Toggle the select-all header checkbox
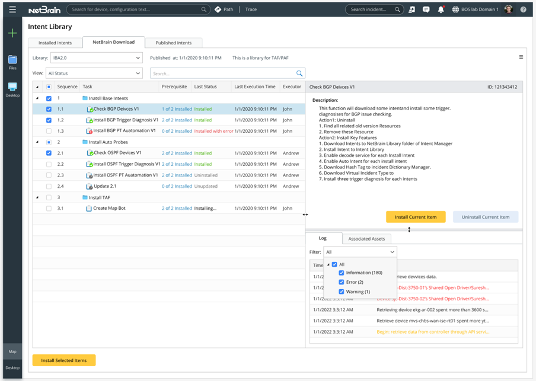The width and height of the screenshot is (536, 381). point(49,87)
